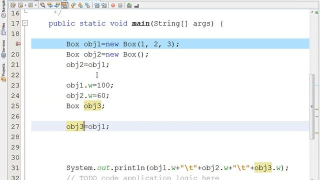The image size is (320, 180).
Task: Click the Comment lines icon
Action: click(129, 5)
